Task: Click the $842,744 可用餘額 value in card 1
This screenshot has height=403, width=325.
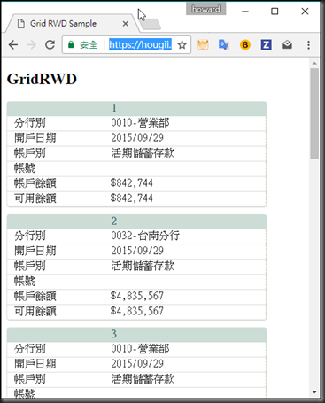Action: pyautogui.click(x=132, y=198)
